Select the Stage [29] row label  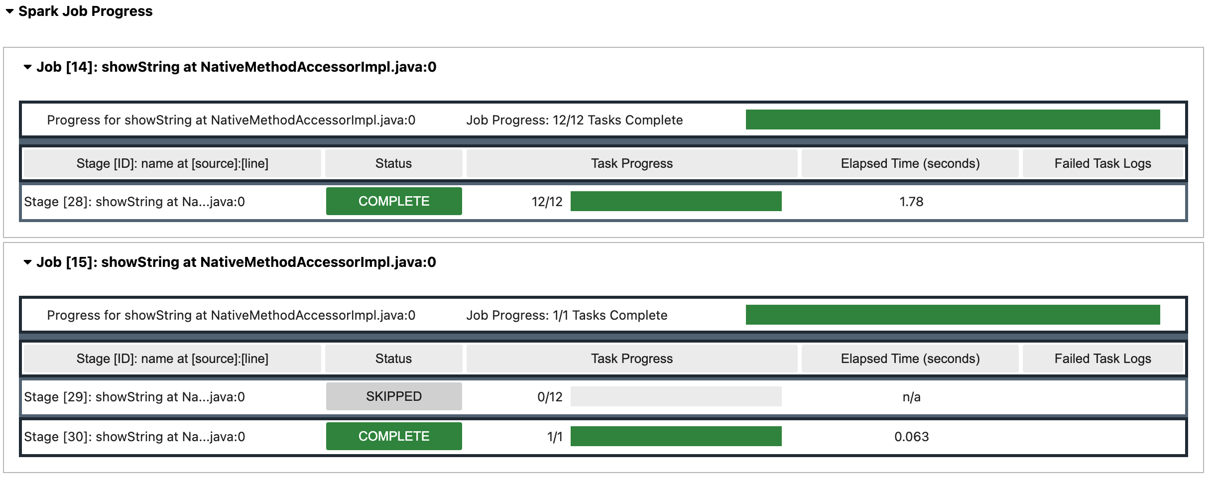(x=134, y=396)
